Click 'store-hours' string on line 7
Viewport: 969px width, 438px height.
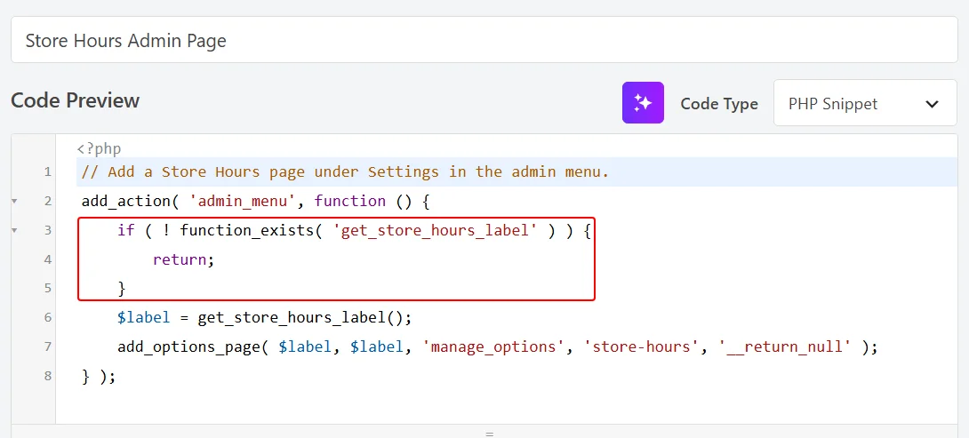click(641, 346)
